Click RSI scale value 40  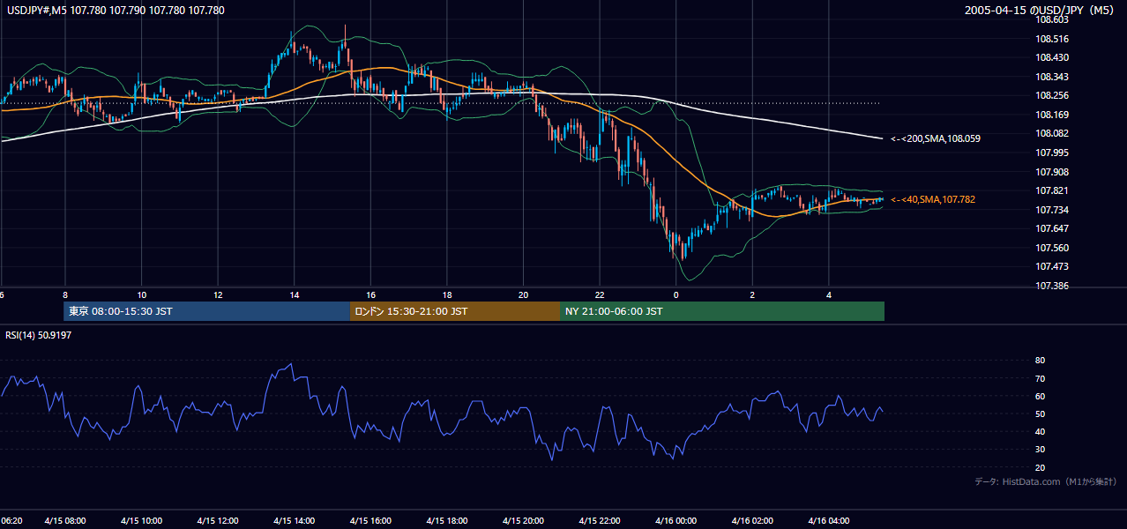1040,432
